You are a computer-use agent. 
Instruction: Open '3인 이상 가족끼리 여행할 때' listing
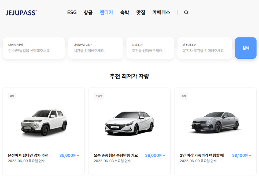tap(202, 156)
